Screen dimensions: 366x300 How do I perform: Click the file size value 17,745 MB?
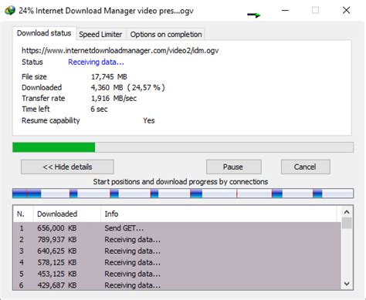[x=109, y=76]
